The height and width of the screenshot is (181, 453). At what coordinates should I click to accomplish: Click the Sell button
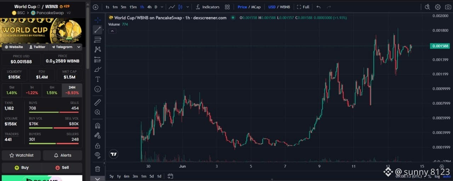[x=62, y=168]
